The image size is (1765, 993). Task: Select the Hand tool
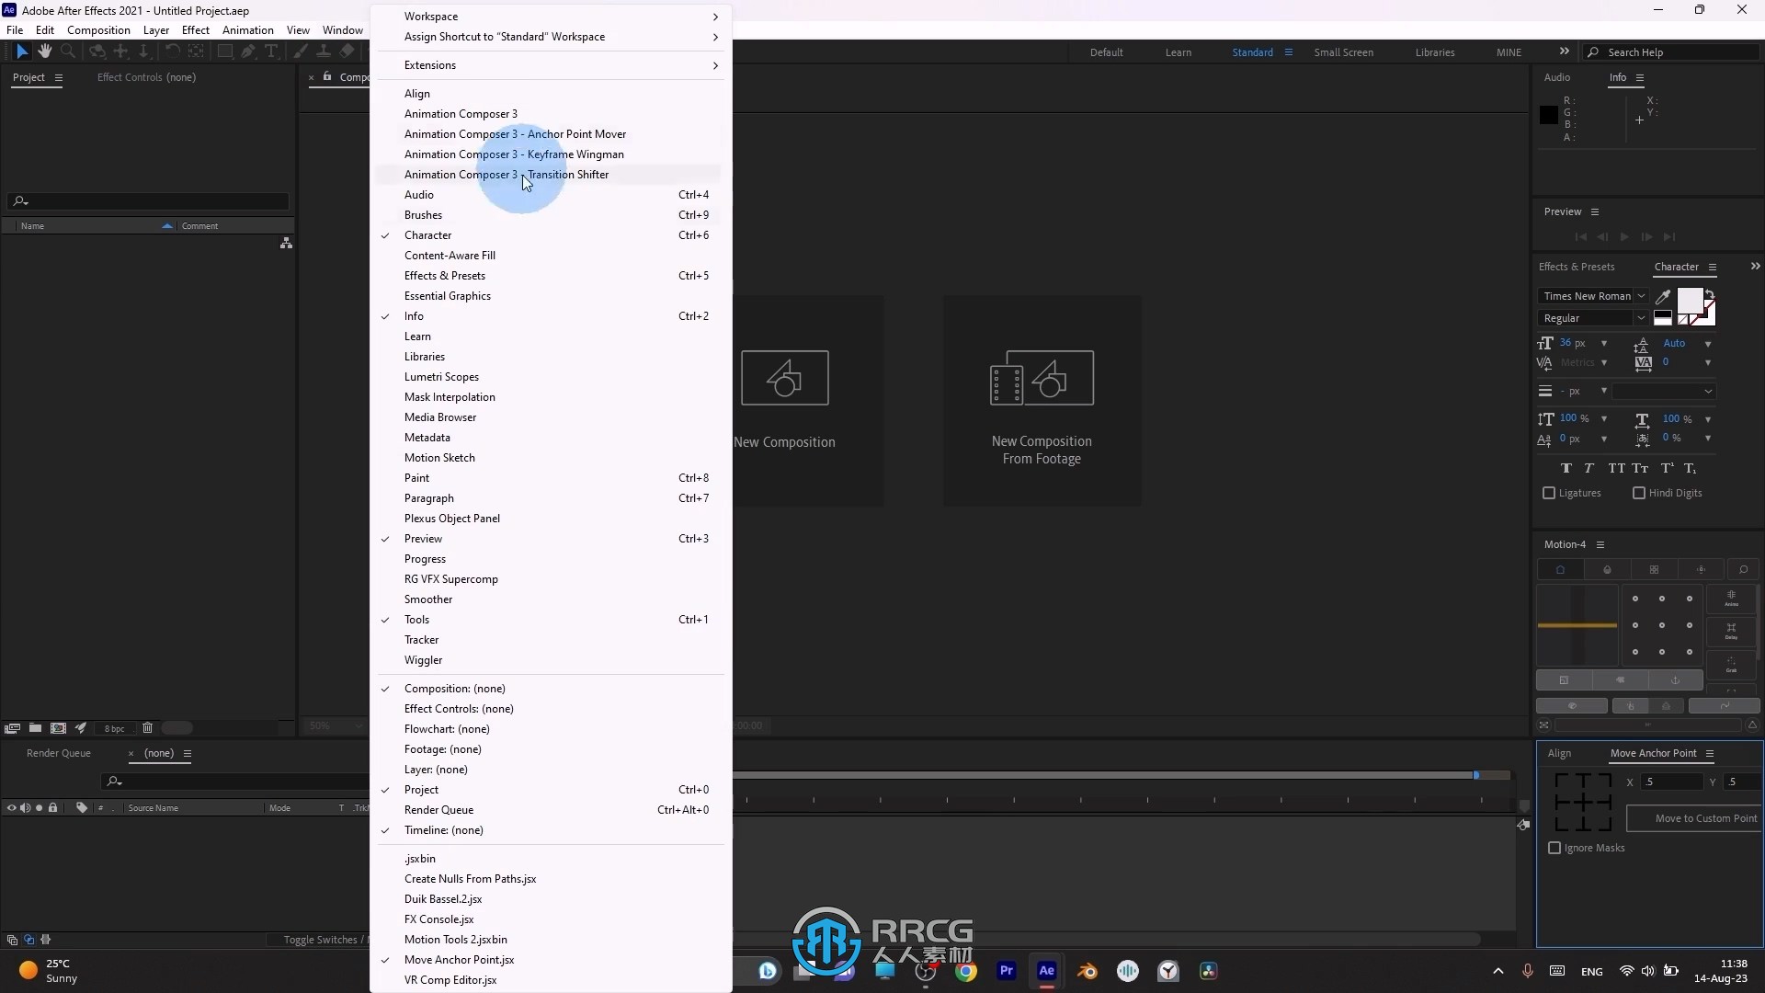[x=44, y=51]
